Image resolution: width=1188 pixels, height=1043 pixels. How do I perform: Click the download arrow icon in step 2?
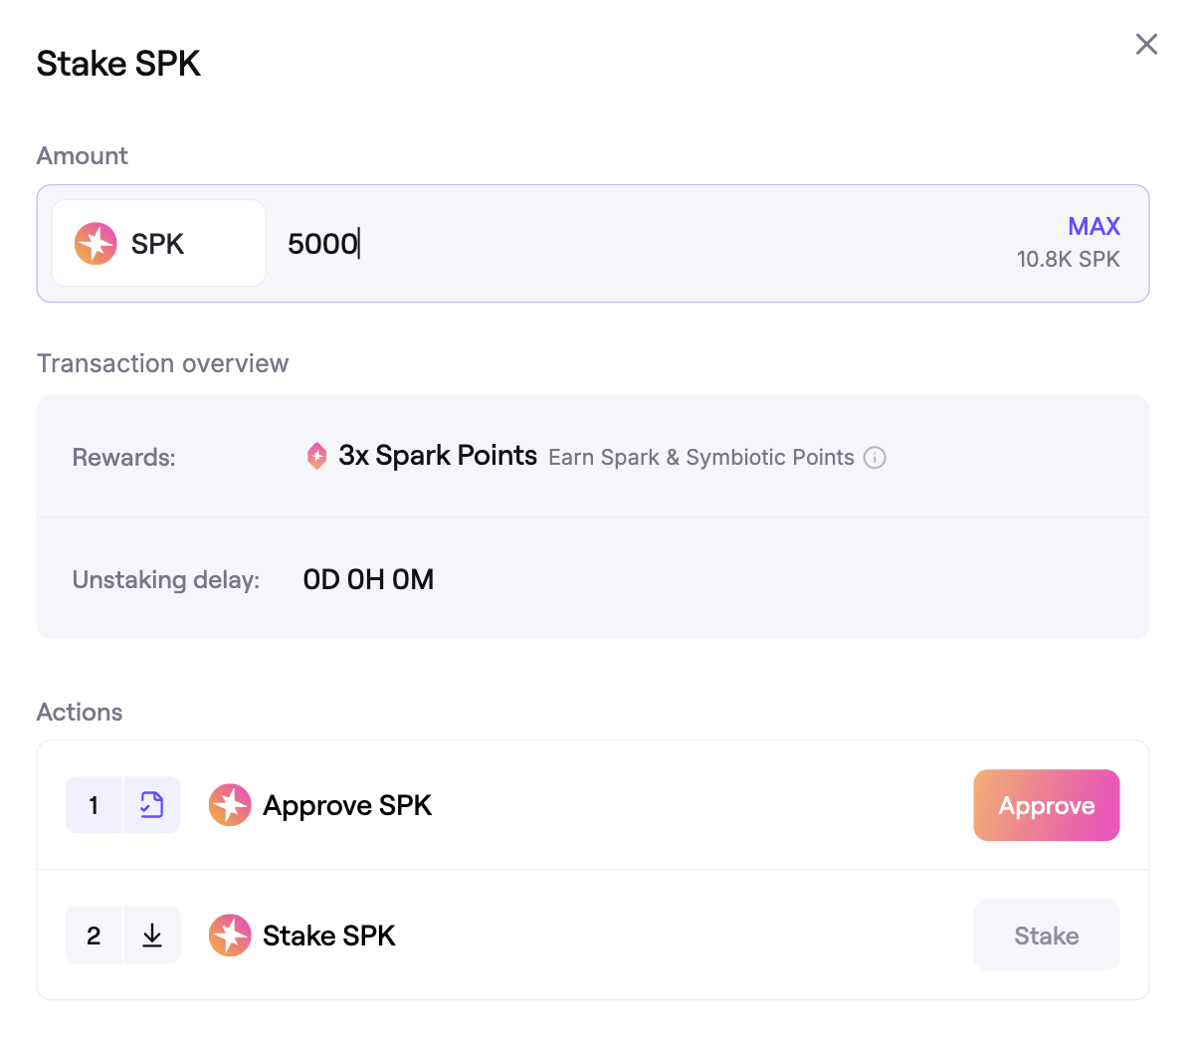pos(151,936)
